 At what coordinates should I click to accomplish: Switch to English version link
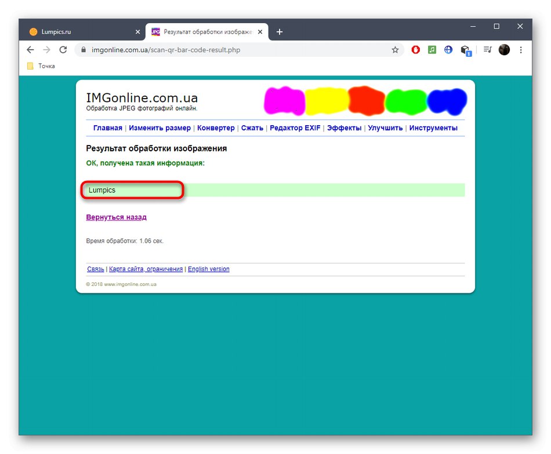click(x=208, y=269)
